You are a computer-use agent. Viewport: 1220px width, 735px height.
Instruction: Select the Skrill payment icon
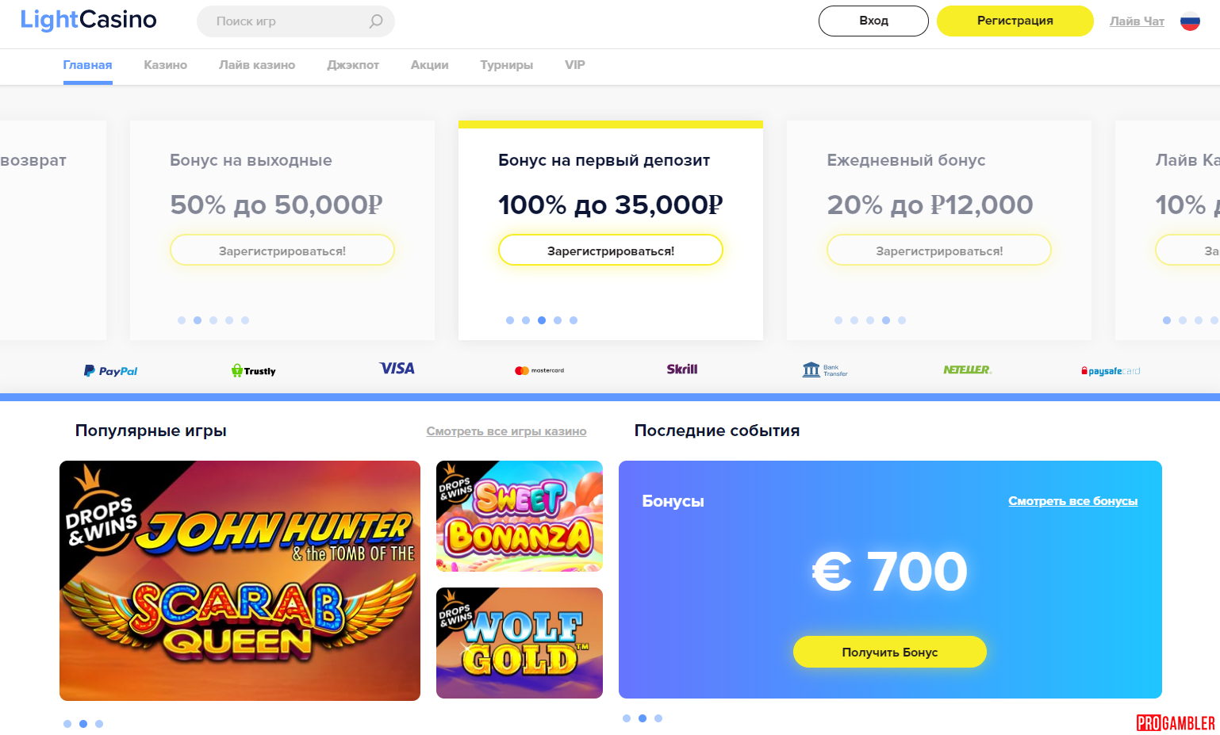682,369
